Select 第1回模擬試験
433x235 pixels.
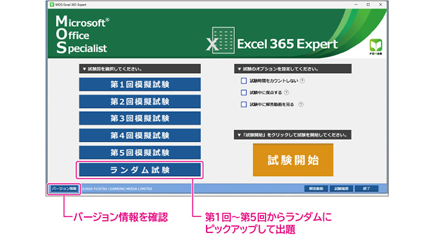(140, 84)
